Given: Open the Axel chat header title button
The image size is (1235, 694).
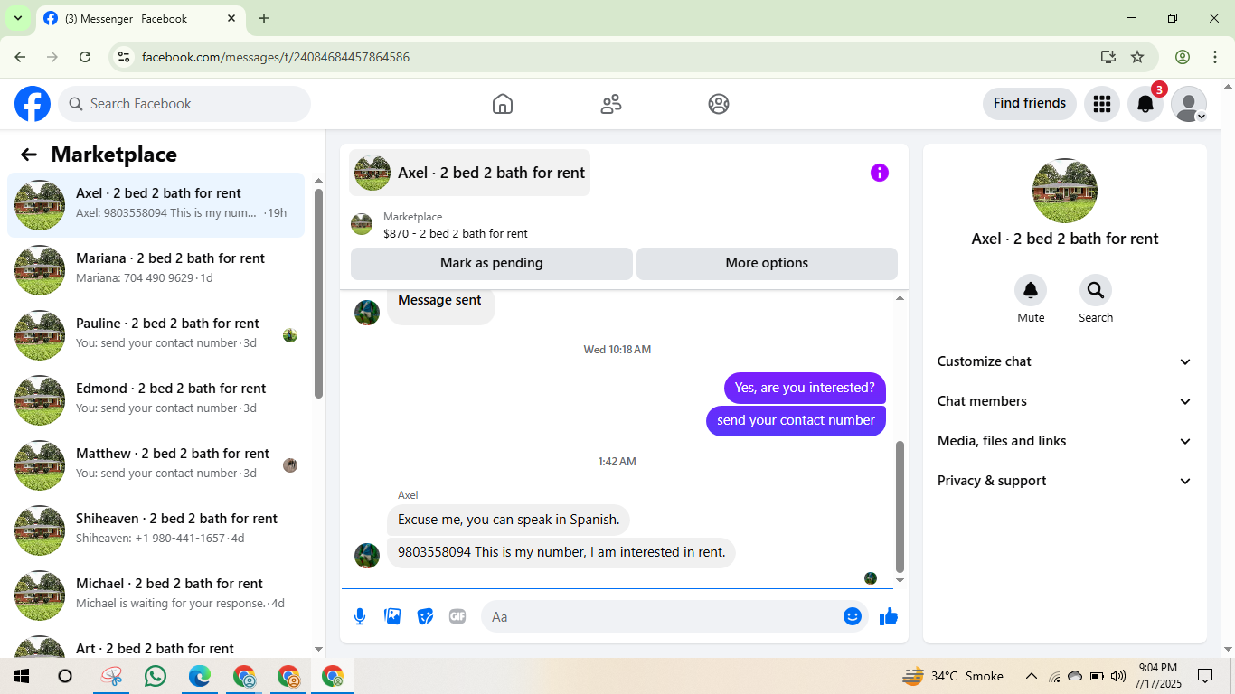Looking at the screenshot, I should pyautogui.click(x=469, y=173).
